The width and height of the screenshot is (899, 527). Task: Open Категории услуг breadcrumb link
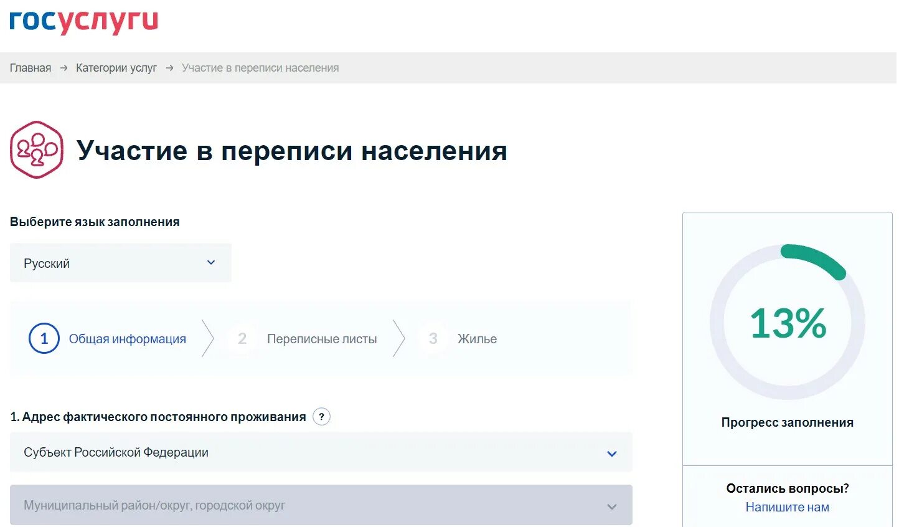point(116,68)
